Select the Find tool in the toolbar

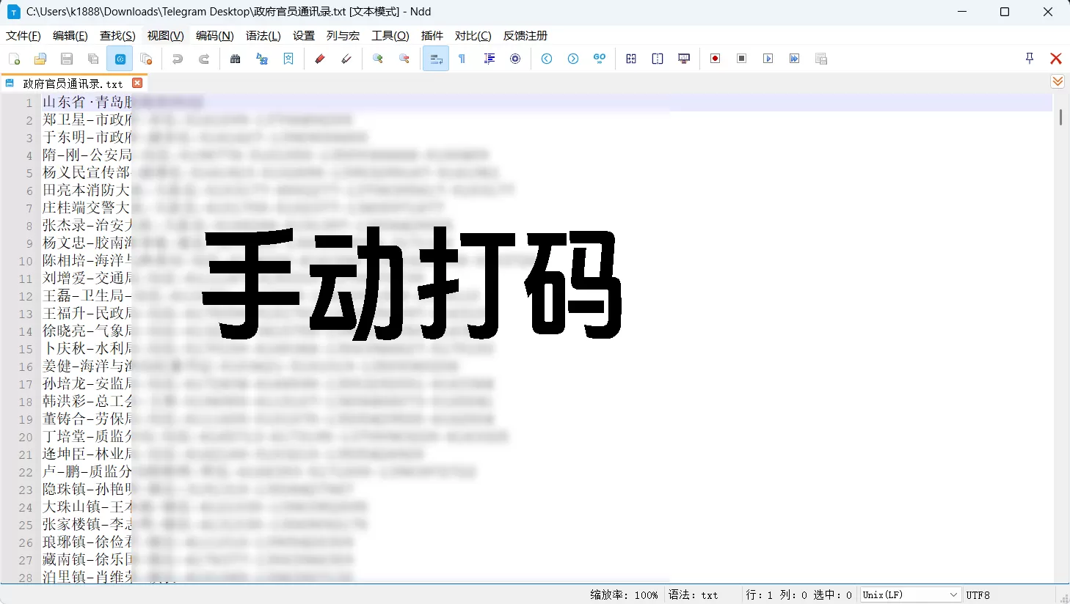[235, 59]
